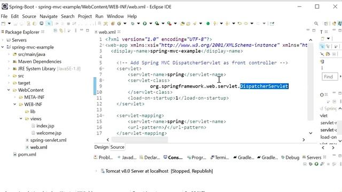Maximize the Package Explorer view
Viewport: 342px width, 192px height.
pyautogui.click(x=88, y=30)
